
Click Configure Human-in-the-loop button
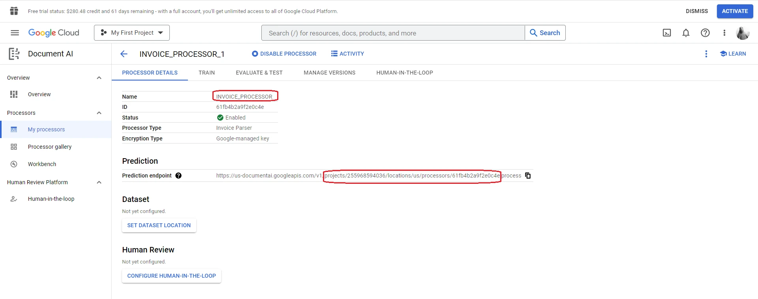pos(172,276)
